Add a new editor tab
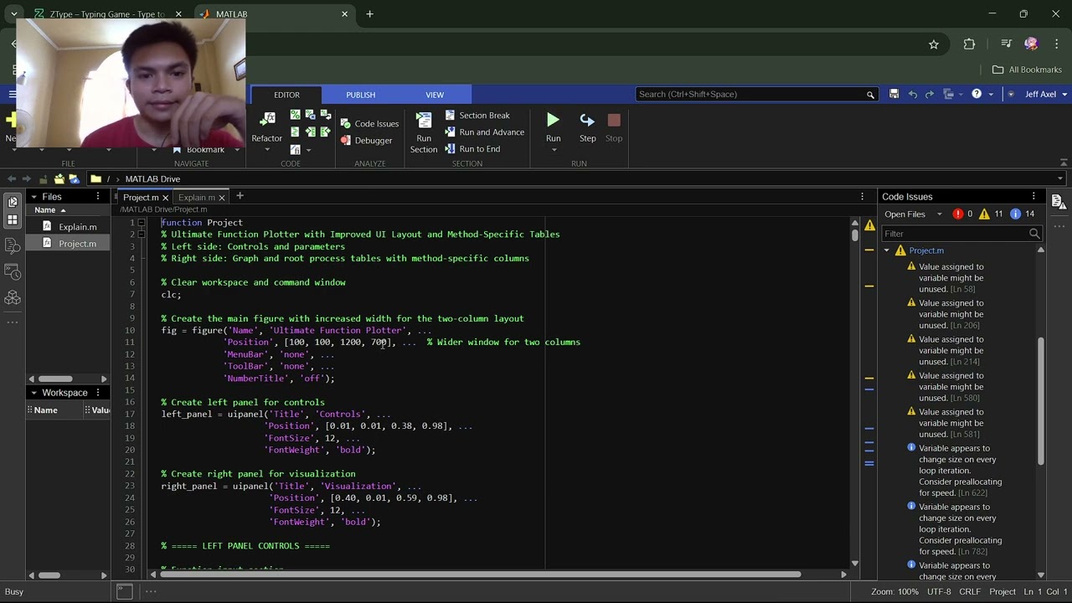Viewport: 1072px width, 603px height. 240,196
